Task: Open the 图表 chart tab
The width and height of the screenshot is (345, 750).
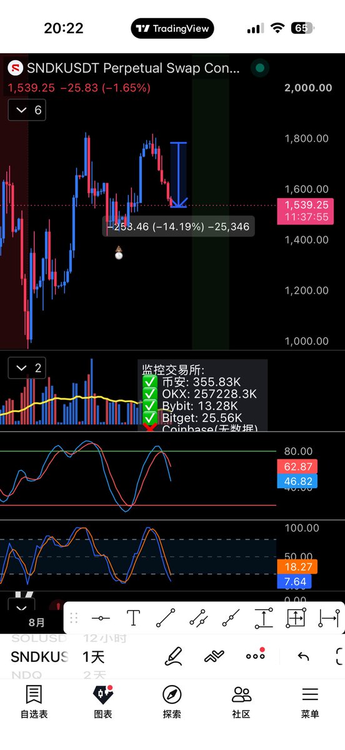Action: [102, 701]
